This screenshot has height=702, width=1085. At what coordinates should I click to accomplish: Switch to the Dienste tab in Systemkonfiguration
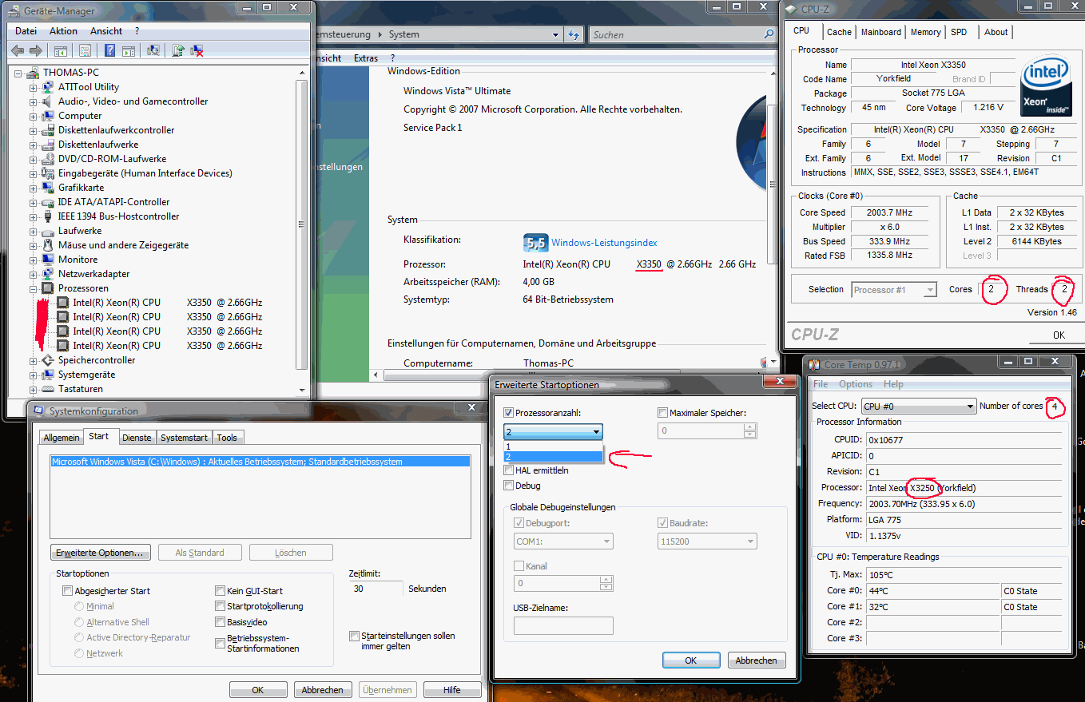[137, 438]
